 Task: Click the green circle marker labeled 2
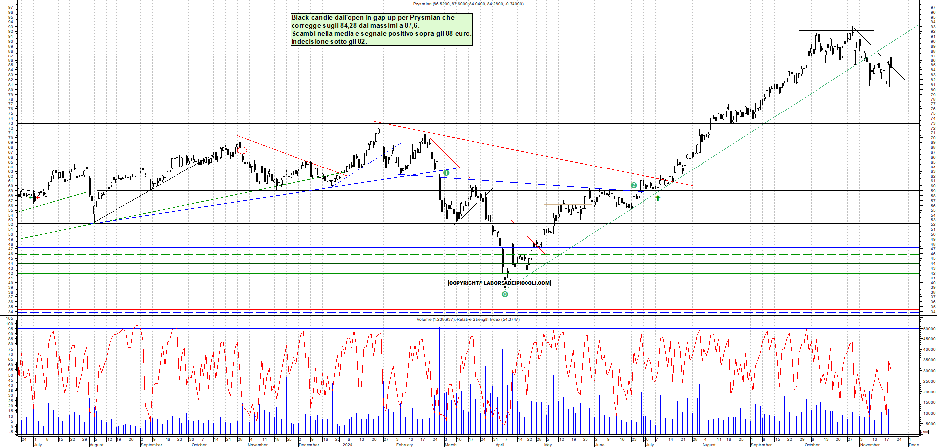coord(634,185)
